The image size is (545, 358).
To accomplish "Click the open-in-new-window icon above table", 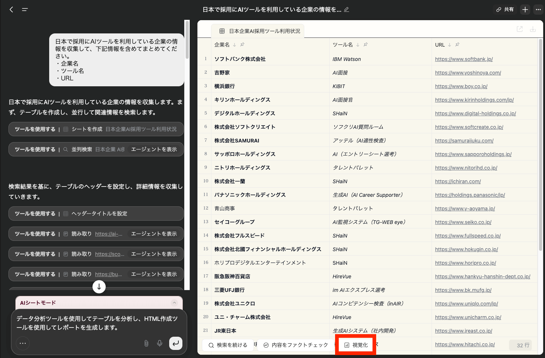I will pyautogui.click(x=520, y=29).
